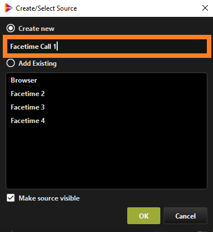Image resolution: width=213 pixels, height=232 pixels.
Task: Select the Create new radio button
Action: pyautogui.click(x=11, y=28)
